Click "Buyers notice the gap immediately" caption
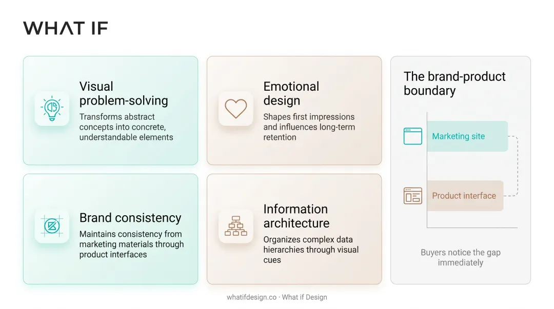Viewport: 554px width, 309px height. click(460, 257)
